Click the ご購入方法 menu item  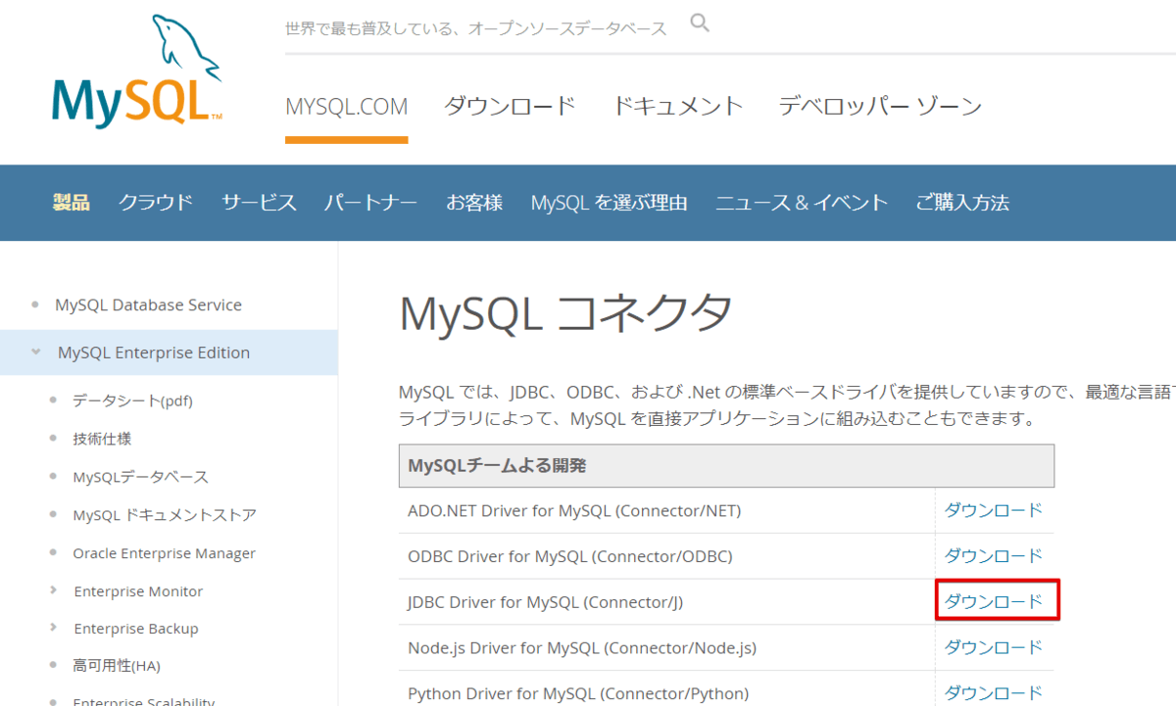pyautogui.click(x=962, y=203)
